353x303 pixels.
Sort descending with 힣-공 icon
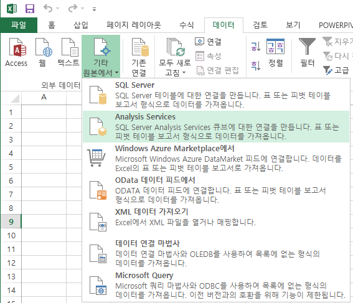(x=256, y=66)
